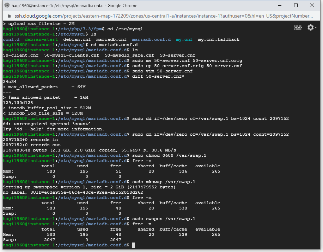Viewport: 323px width, 252px height.
Task: Click the 'upload_max_filesize = 2M' line
Action: tap(39, 24)
